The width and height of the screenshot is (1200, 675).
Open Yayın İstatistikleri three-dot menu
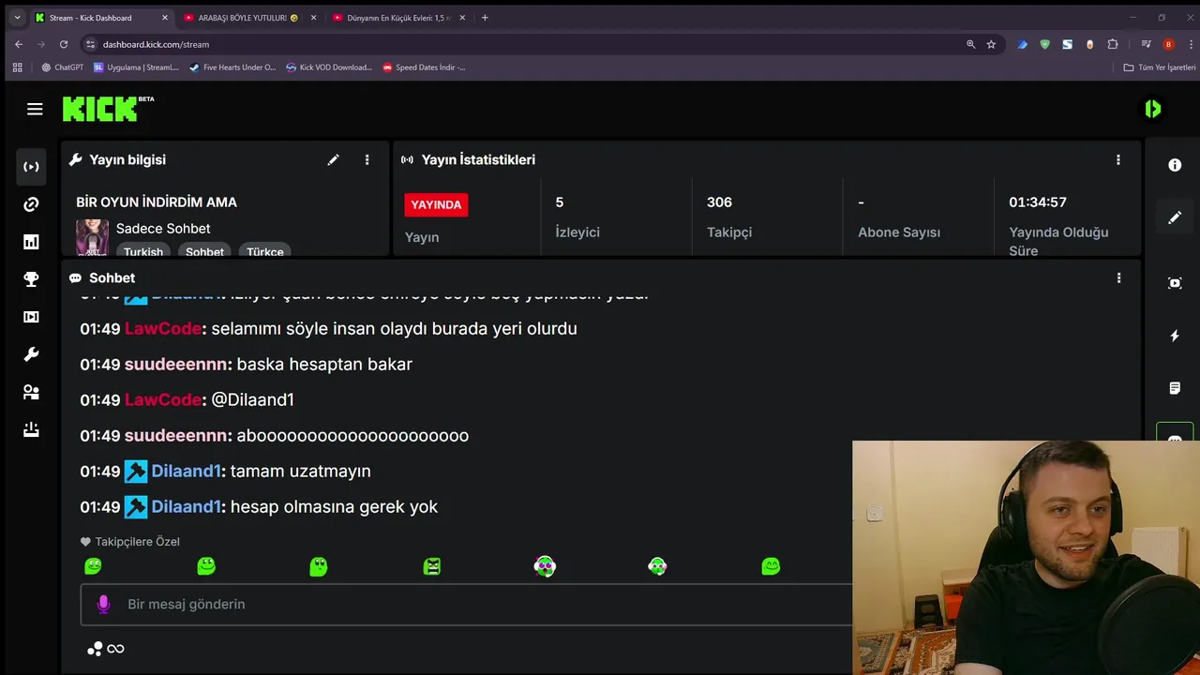1117,160
